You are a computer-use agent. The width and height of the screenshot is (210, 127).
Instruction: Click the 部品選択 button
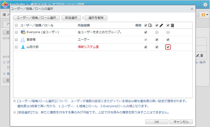(x=71, y=18)
